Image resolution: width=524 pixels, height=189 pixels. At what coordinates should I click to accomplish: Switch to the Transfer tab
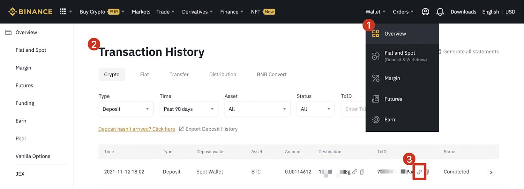(x=179, y=74)
